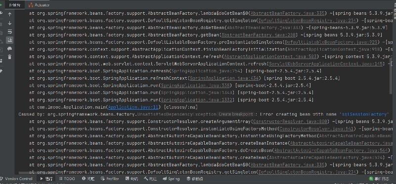Pin the run tab
Viewport: 396px width, 184px height.
(x=1, y=71)
